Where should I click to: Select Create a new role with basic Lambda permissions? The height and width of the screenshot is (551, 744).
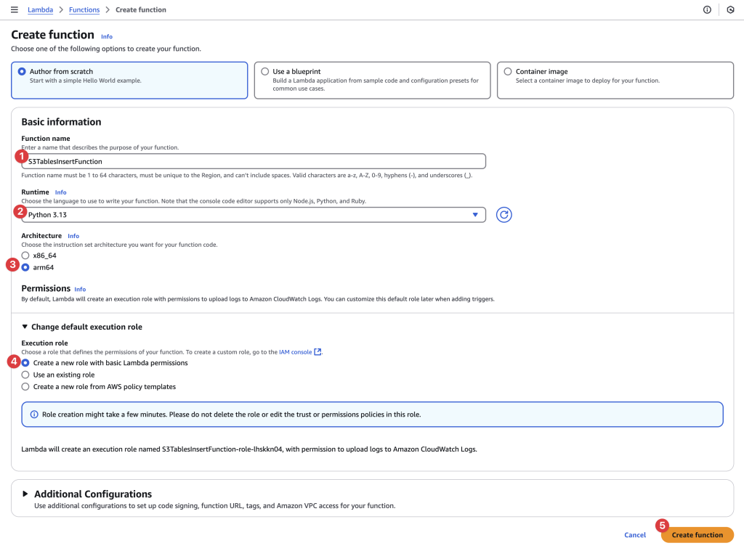[x=25, y=363]
